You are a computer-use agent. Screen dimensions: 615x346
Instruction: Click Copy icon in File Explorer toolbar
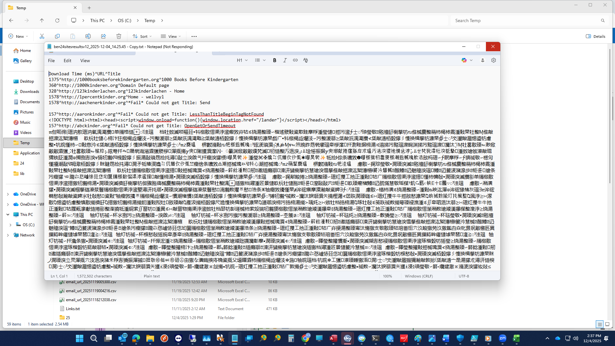[x=57, y=36]
